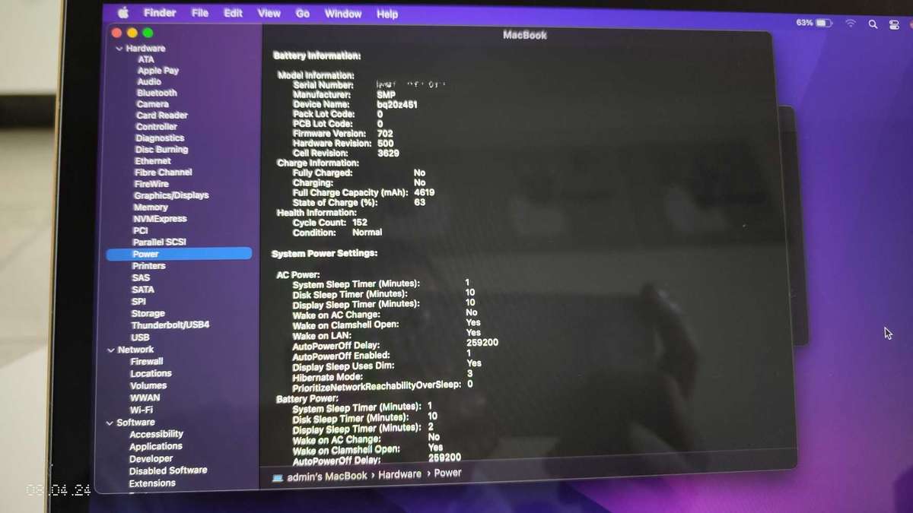
Task: Click the MacBook icon in path bar
Action: (278, 477)
